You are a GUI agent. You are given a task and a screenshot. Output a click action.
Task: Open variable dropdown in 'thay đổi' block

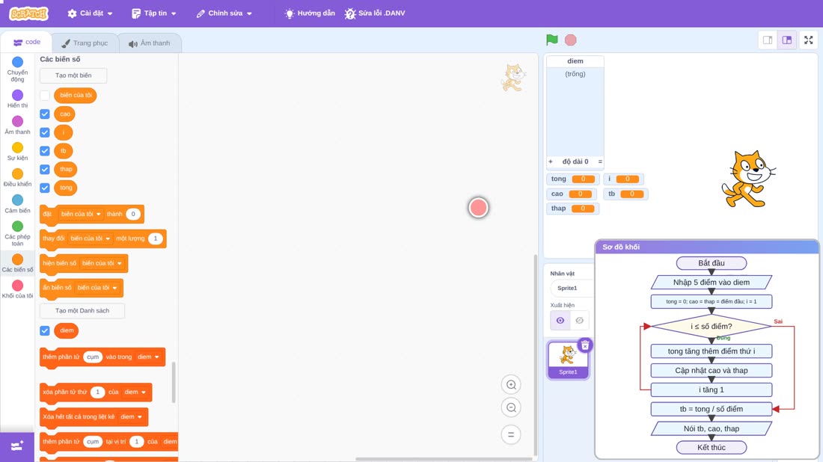click(90, 238)
